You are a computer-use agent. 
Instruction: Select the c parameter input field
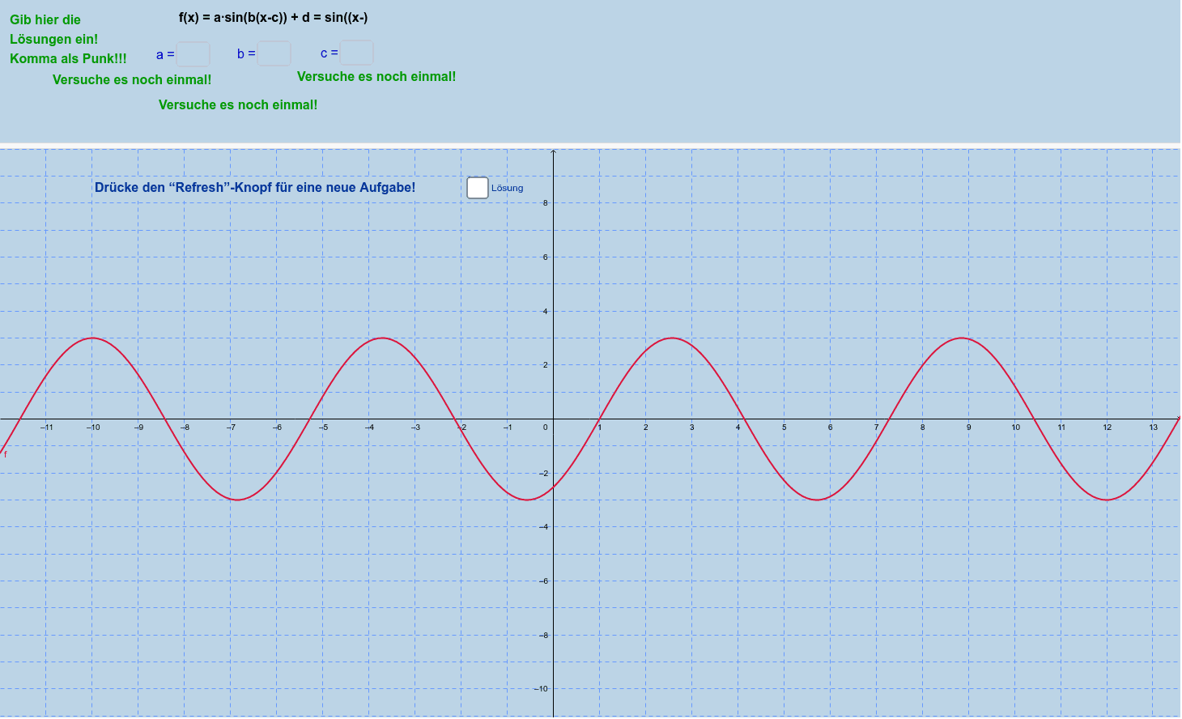pyautogui.click(x=356, y=53)
